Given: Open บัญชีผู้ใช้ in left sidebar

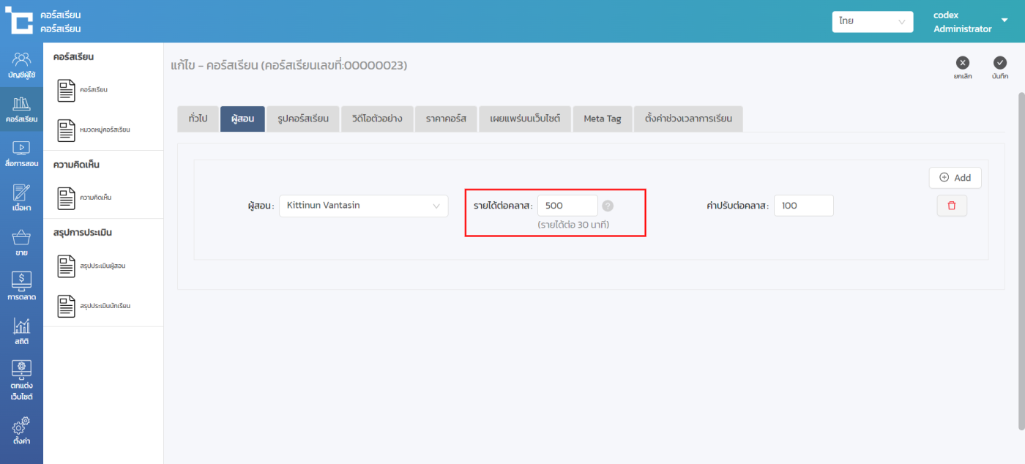Looking at the screenshot, I should pos(21,64).
